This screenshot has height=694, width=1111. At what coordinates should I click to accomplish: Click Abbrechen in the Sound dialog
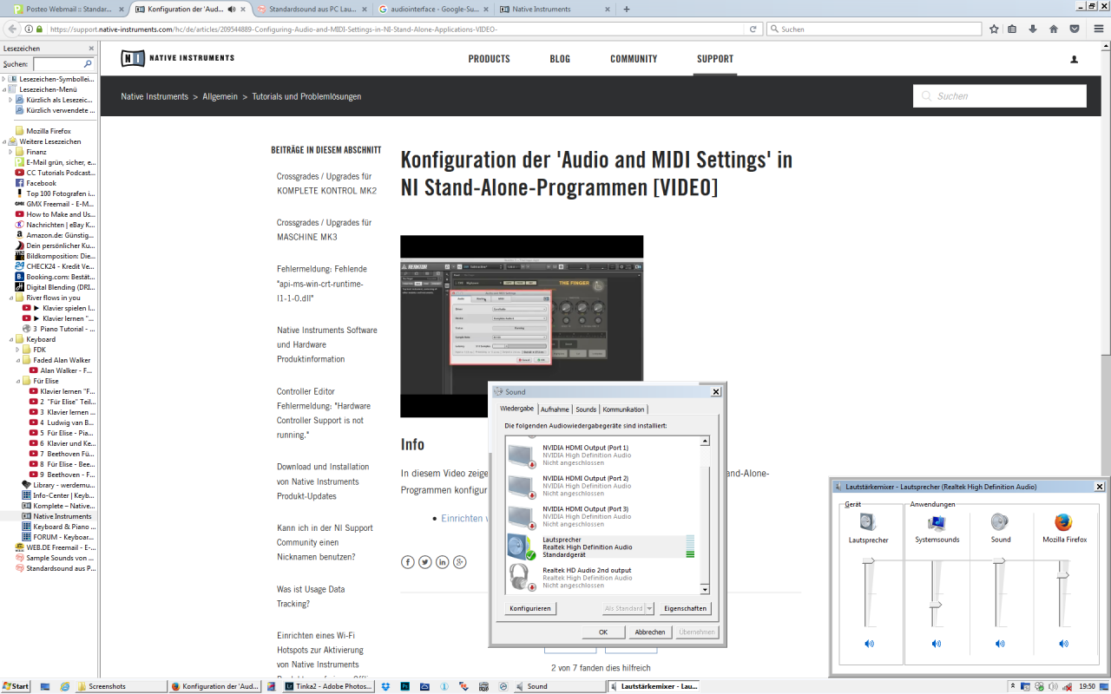click(650, 632)
